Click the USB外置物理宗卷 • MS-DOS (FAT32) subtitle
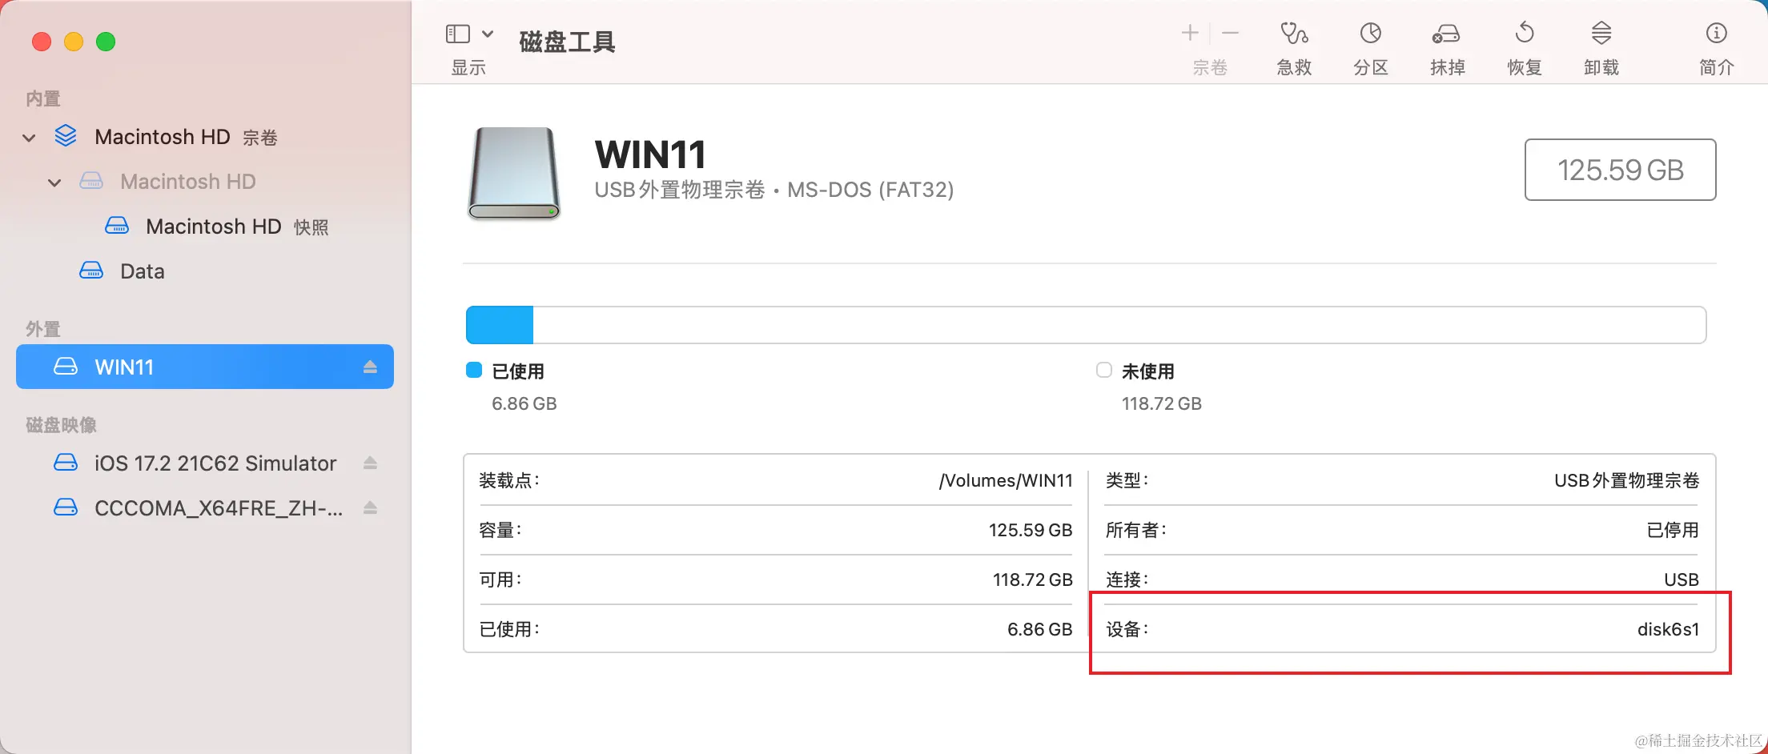Image resolution: width=1768 pixels, height=754 pixels. coord(774,190)
